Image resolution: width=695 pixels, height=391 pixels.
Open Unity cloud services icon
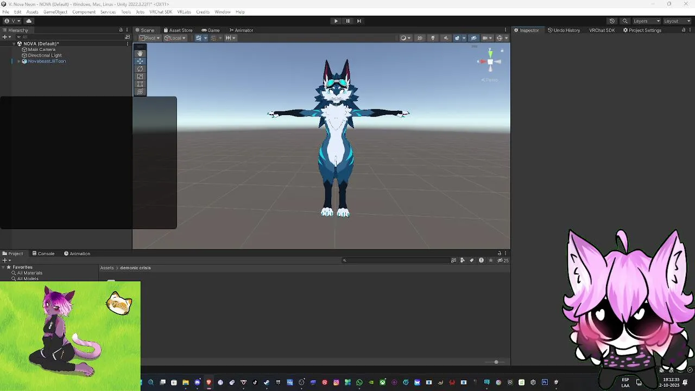click(29, 21)
